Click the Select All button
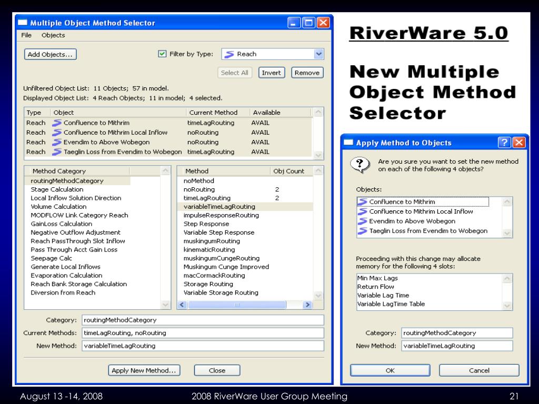This screenshot has width=539, height=404. (234, 73)
